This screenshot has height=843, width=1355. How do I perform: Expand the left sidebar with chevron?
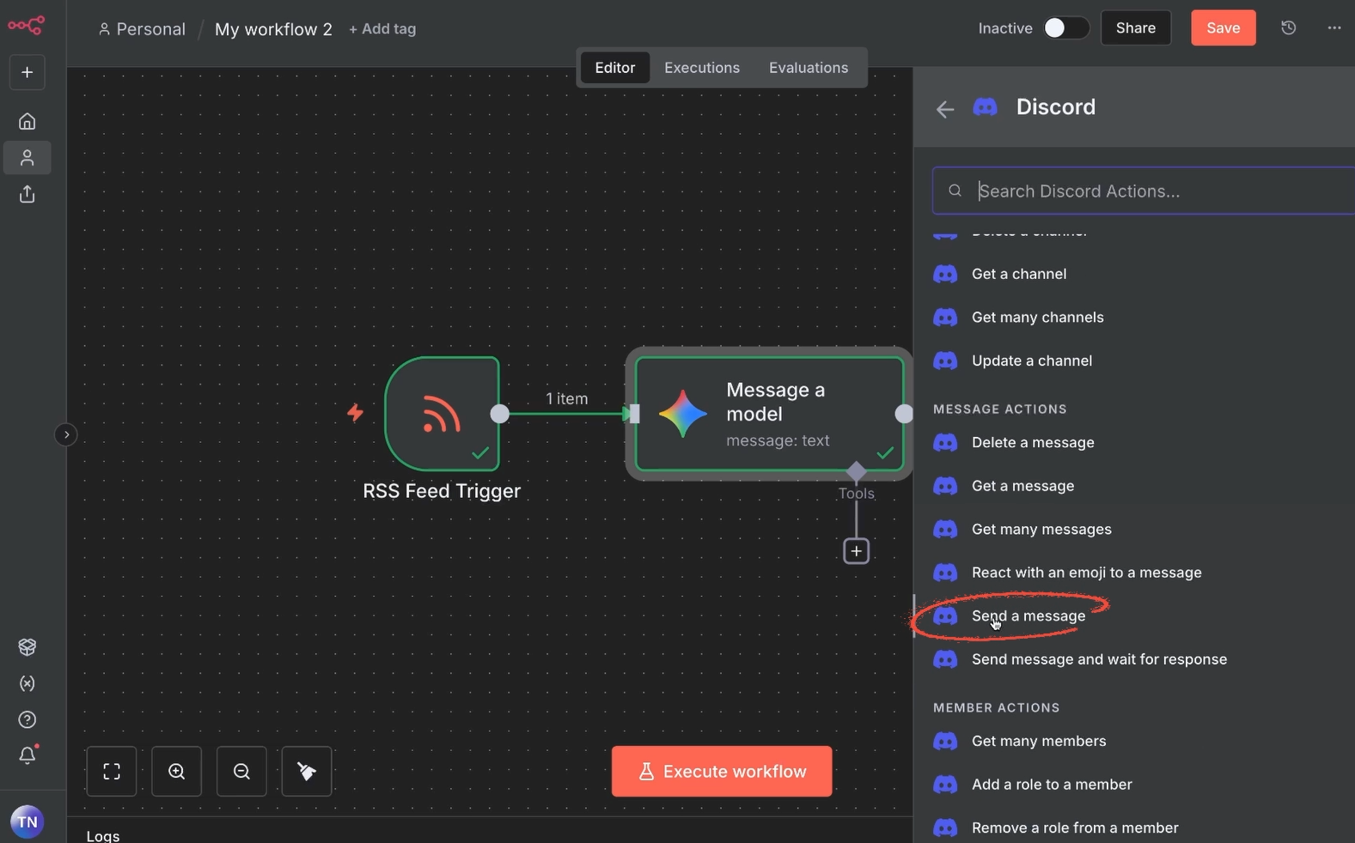(66, 434)
